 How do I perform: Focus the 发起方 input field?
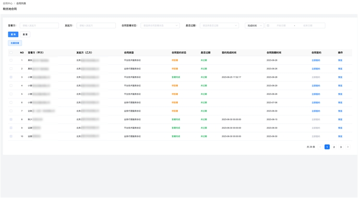tap(96, 25)
